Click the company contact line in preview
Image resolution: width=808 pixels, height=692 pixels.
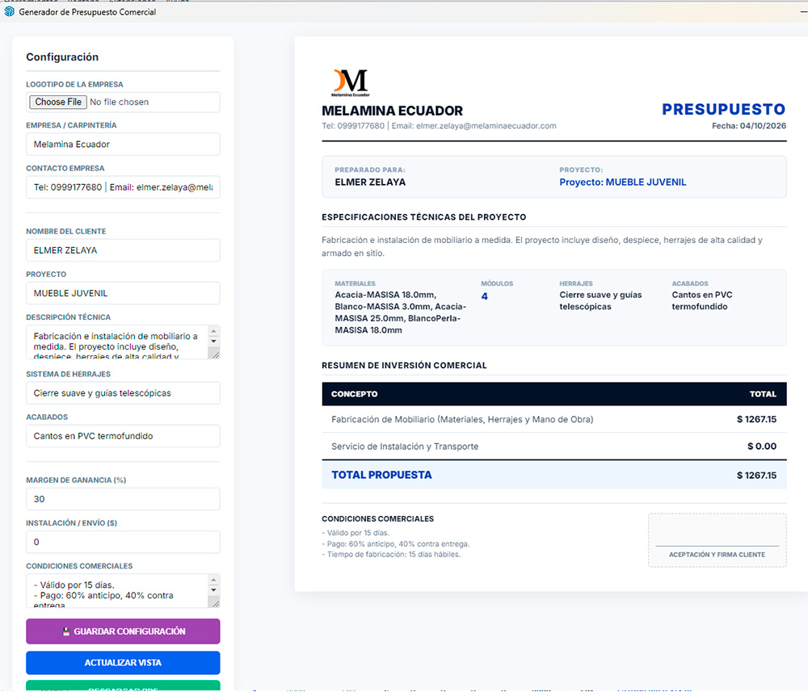(439, 126)
